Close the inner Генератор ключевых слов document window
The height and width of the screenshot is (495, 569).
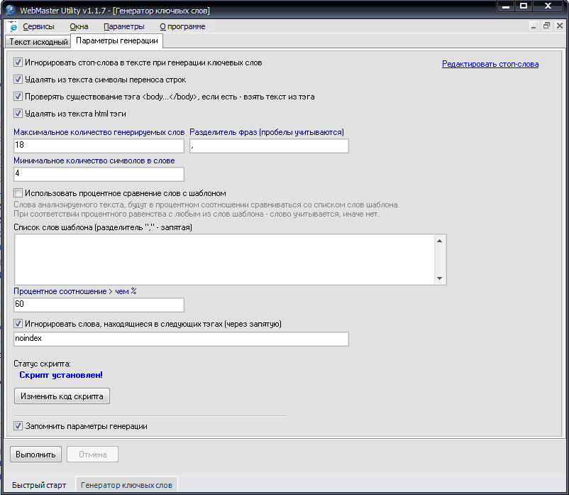pyautogui.click(x=560, y=26)
